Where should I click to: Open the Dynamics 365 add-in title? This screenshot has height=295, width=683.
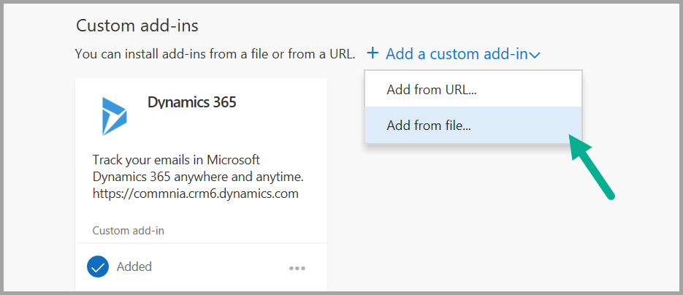(x=191, y=102)
